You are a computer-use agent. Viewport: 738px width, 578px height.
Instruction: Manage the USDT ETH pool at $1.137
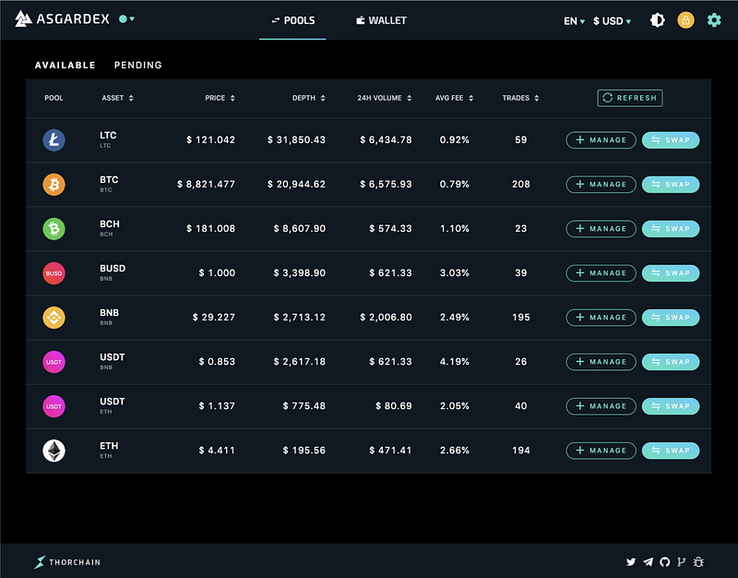601,406
